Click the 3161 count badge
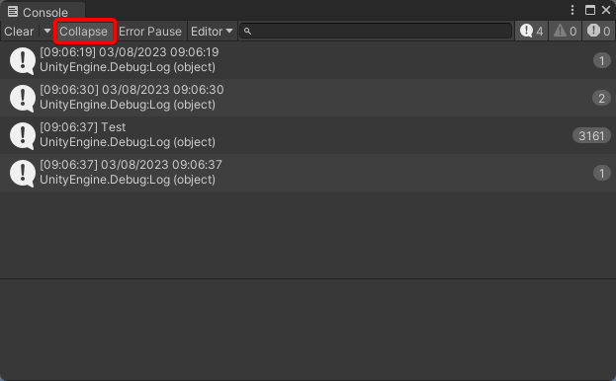The width and height of the screenshot is (616, 381). pos(591,135)
